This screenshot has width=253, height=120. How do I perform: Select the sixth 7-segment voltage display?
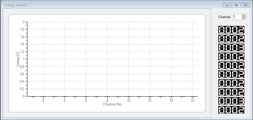[x=231, y=74]
